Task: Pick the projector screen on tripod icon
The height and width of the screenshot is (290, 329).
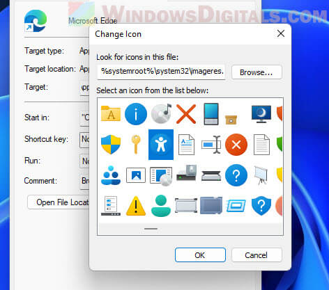Action: pos(261,175)
